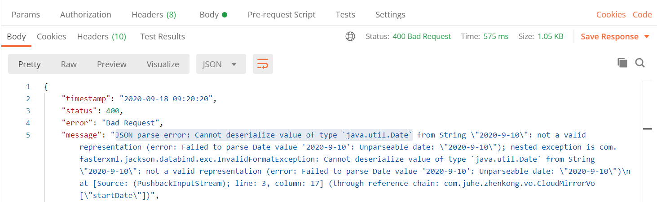Open request Headers (8) tab

coord(154,15)
